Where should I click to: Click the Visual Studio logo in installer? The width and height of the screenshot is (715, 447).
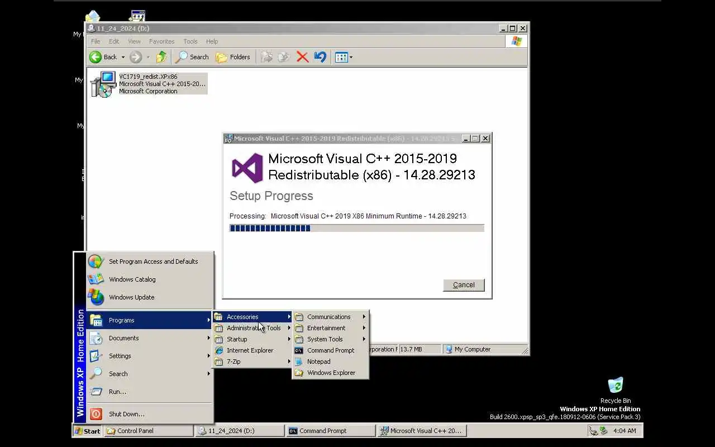coord(247,168)
